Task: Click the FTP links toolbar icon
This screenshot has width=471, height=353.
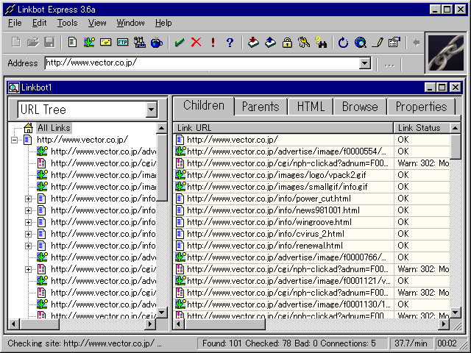Action: coord(123,43)
